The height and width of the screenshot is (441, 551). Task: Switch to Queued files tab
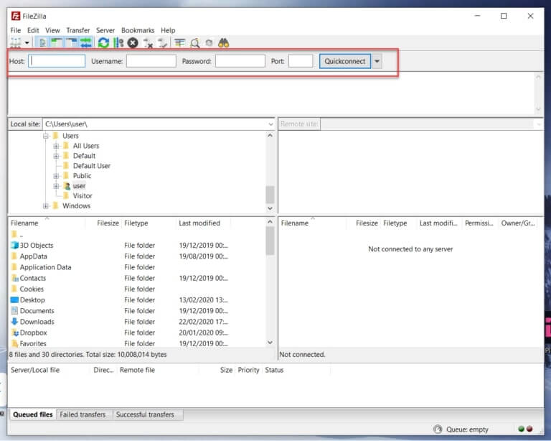(33, 414)
